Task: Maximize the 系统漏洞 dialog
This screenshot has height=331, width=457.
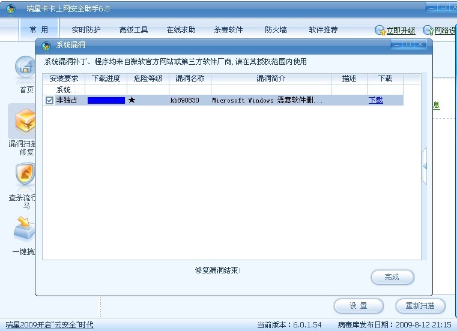Action: pos(408,44)
